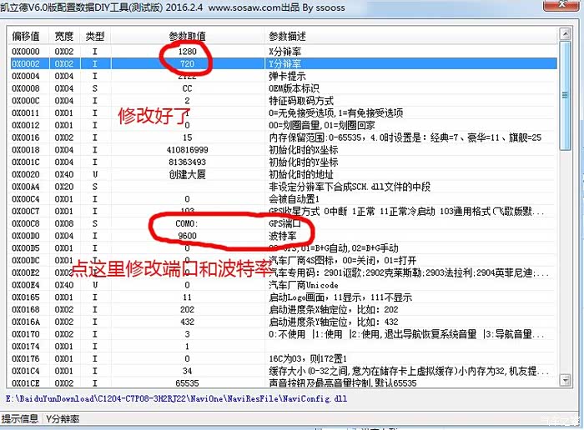Click the 9600 波特率 value
The width and height of the screenshot is (584, 430).
coord(187,236)
